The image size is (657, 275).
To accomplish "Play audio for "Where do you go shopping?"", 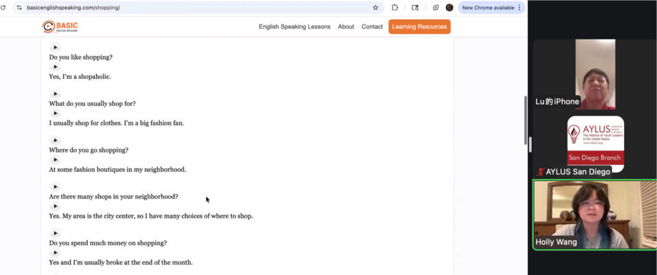I will (x=55, y=140).
